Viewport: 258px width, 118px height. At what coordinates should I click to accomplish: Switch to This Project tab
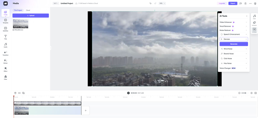point(18,10)
